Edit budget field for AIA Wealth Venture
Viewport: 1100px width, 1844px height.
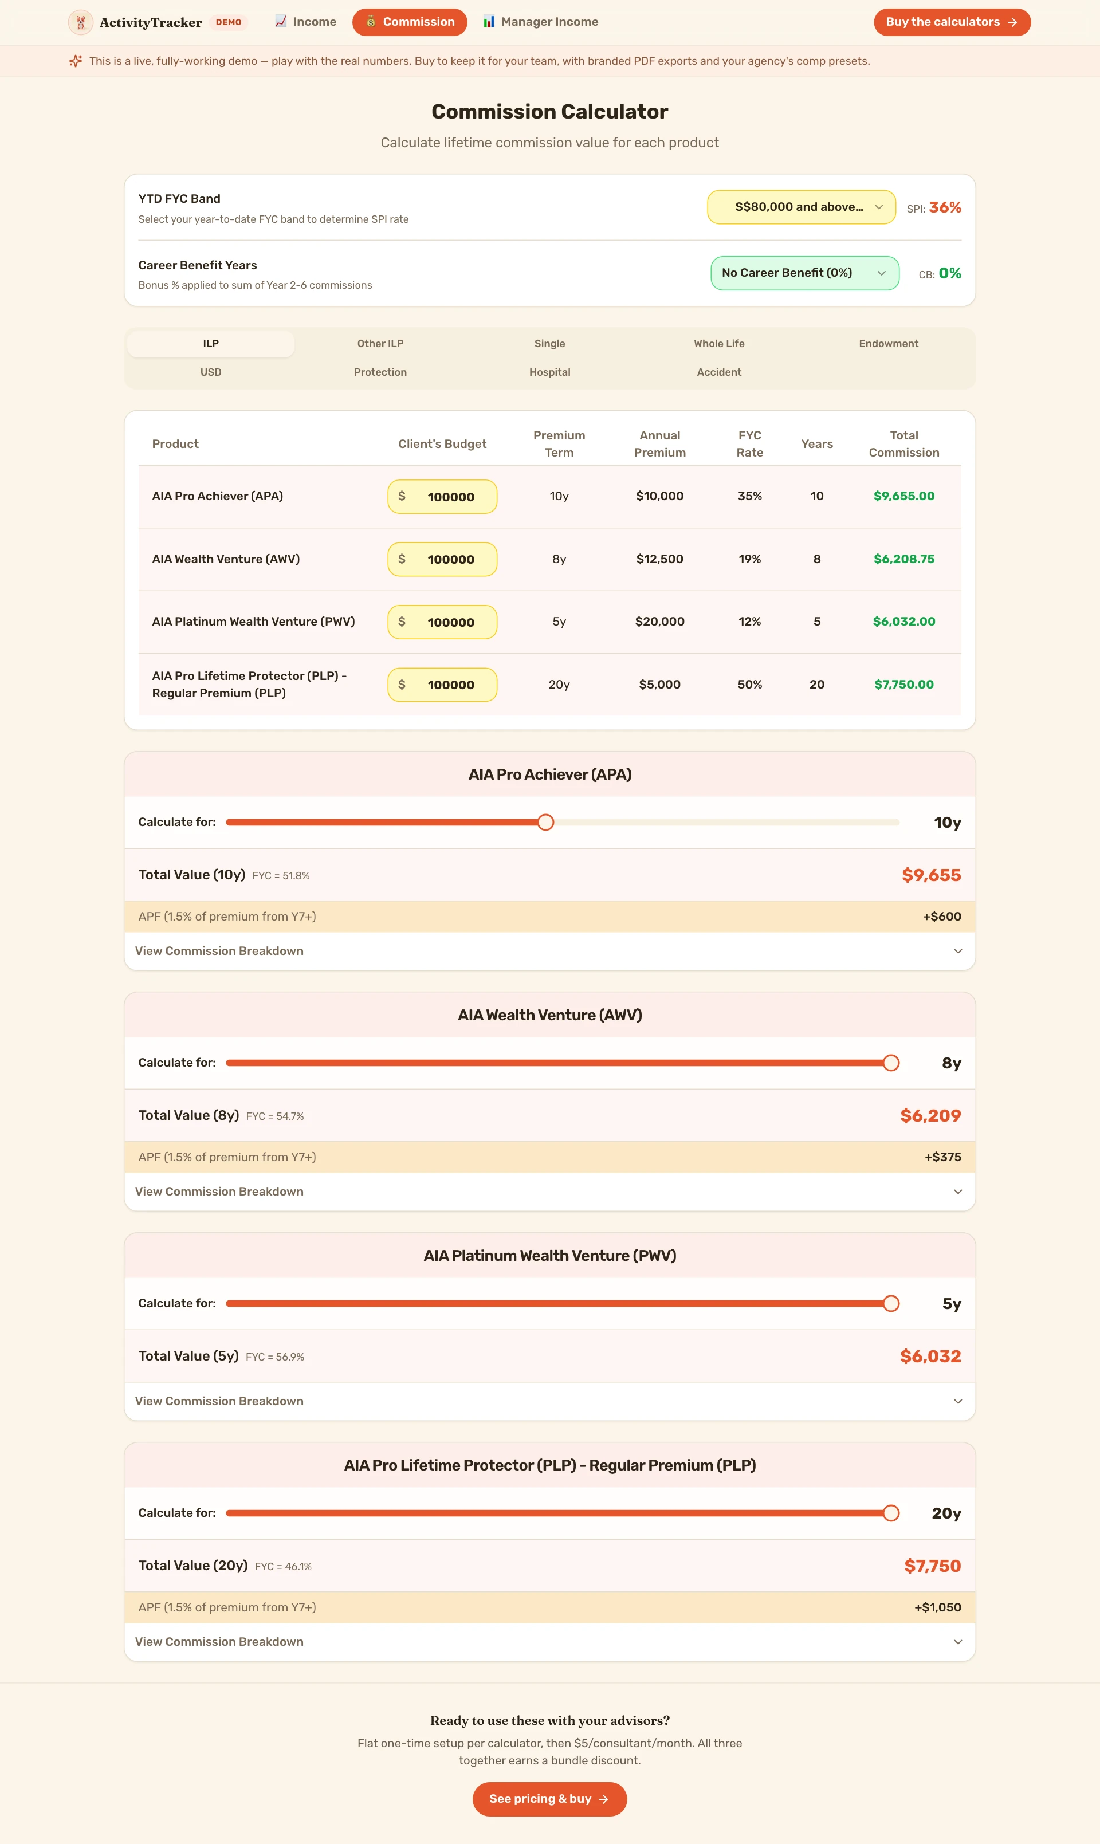[442, 559]
